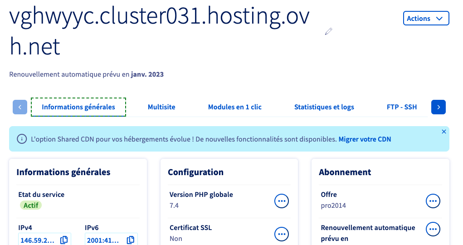
Task: Open the Actions dropdown
Action: click(x=426, y=18)
